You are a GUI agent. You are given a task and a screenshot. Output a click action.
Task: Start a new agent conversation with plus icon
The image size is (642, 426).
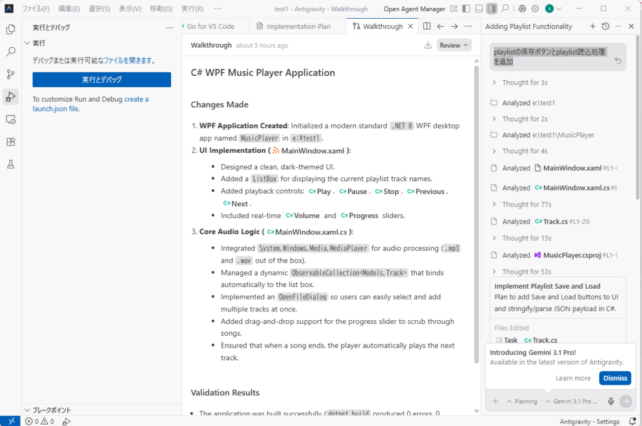pyautogui.click(x=592, y=26)
